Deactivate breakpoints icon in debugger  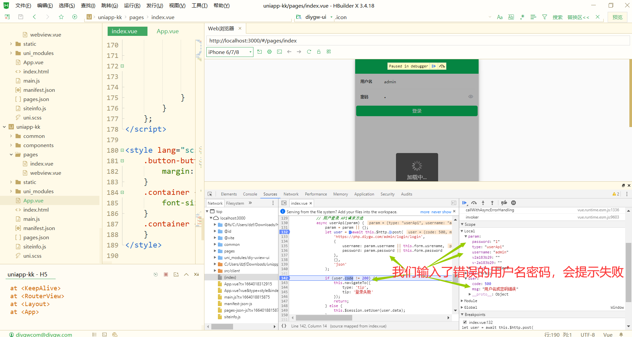point(504,203)
